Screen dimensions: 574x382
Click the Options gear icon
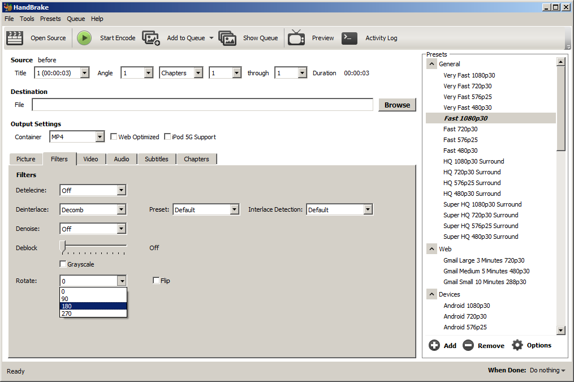click(517, 345)
